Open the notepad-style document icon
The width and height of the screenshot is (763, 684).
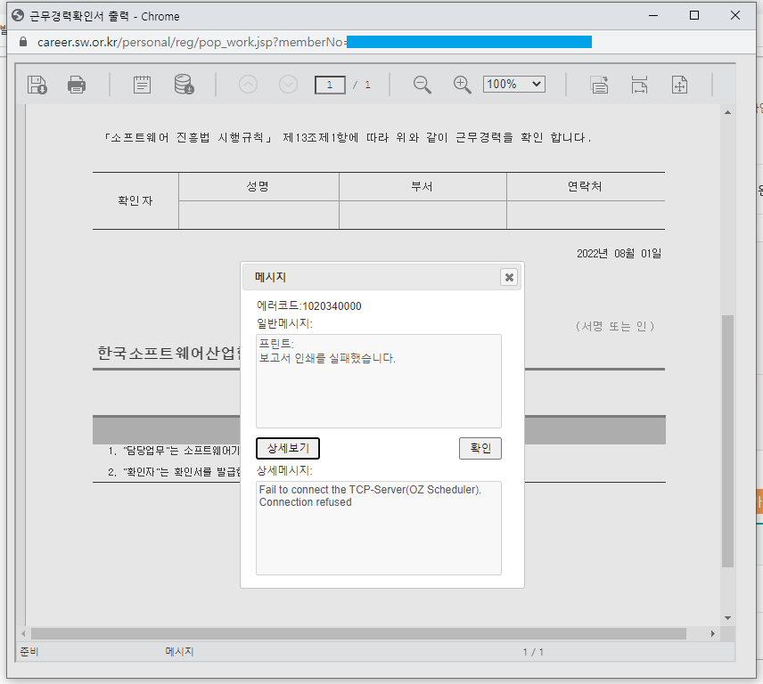pyautogui.click(x=142, y=85)
